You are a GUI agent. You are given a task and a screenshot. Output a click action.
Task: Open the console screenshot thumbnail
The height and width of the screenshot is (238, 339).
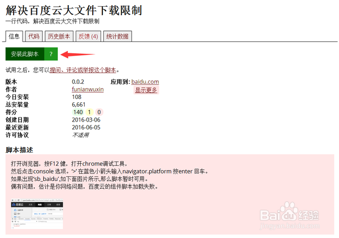pos(37,214)
